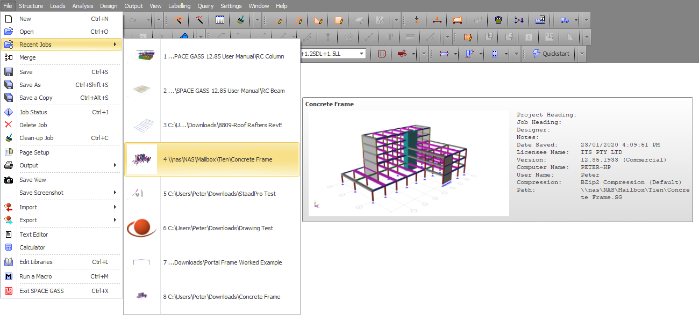This screenshot has width=699, height=315.
Task: Click the red load case filter icon
Action: pyautogui.click(x=382, y=54)
